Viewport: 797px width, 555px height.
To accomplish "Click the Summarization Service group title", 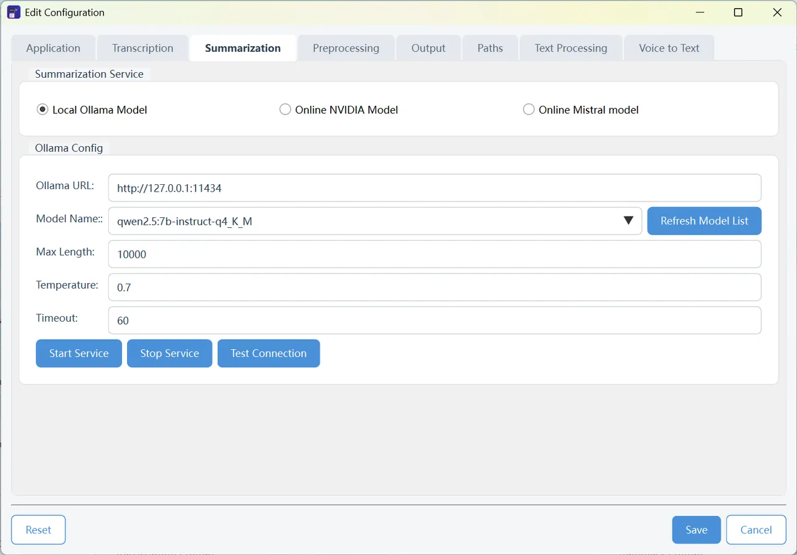I will [x=89, y=74].
